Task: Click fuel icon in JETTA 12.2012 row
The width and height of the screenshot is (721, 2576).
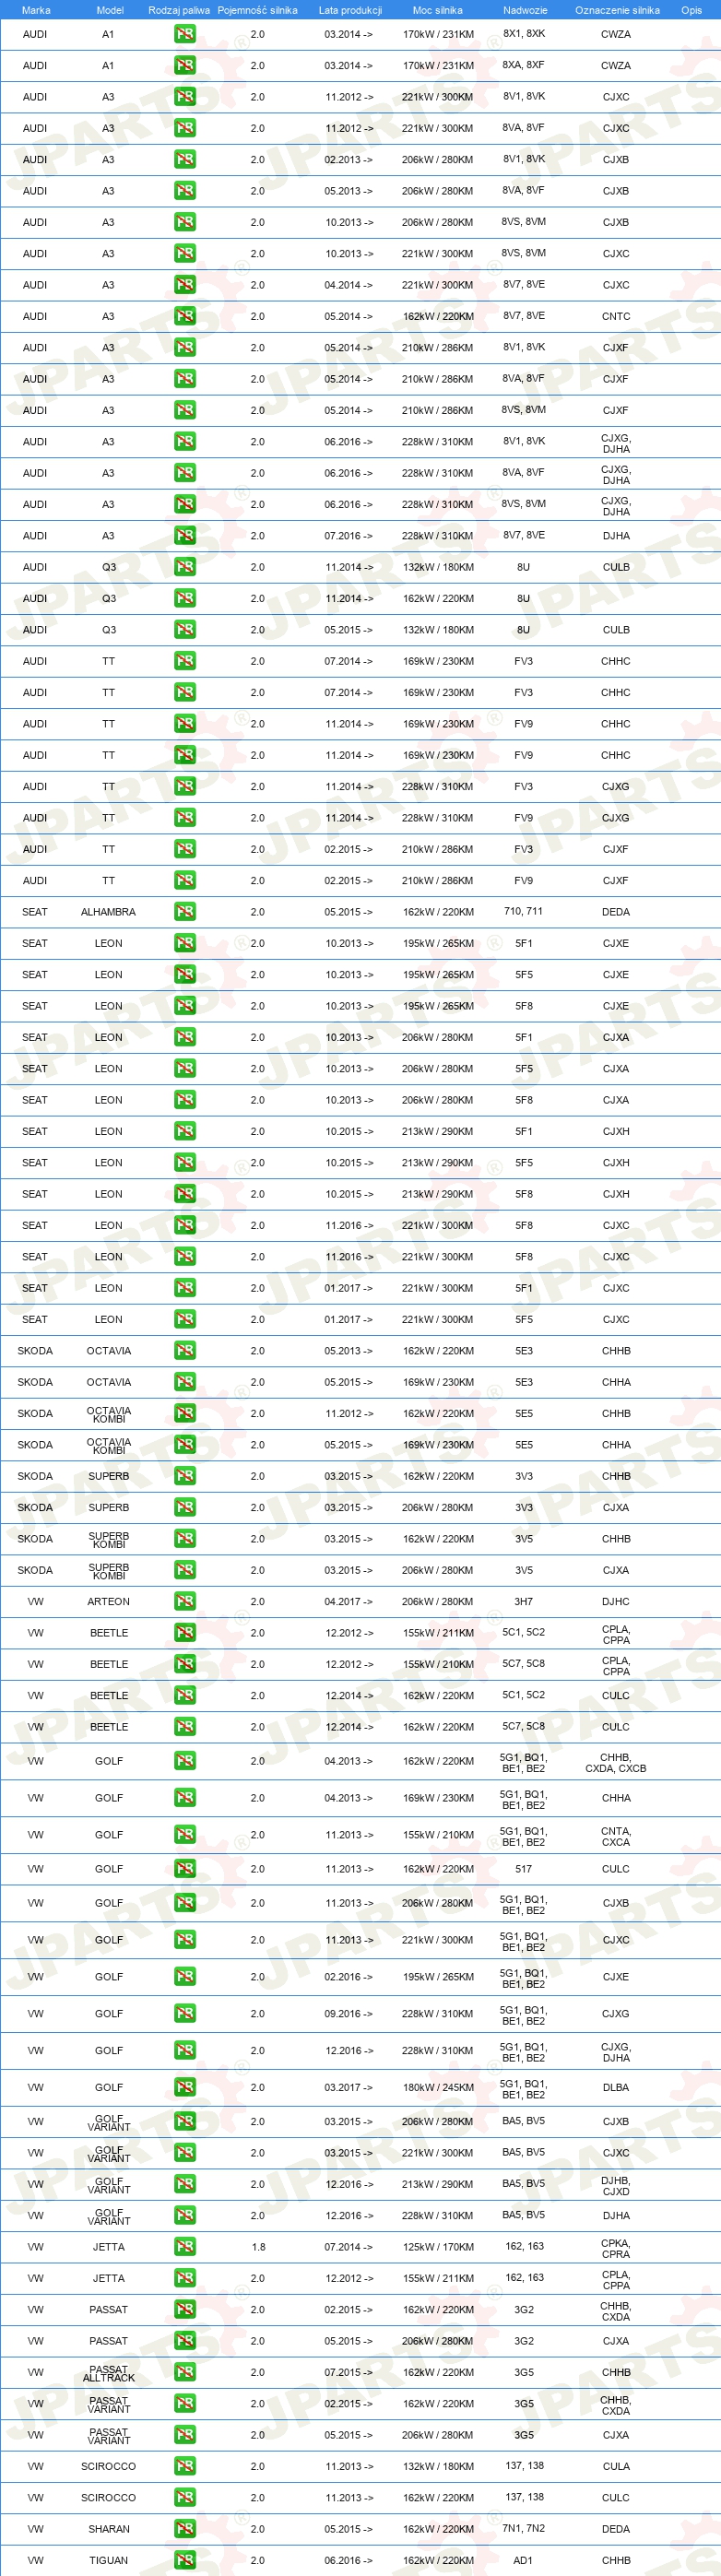Action: tap(185, 2278)
